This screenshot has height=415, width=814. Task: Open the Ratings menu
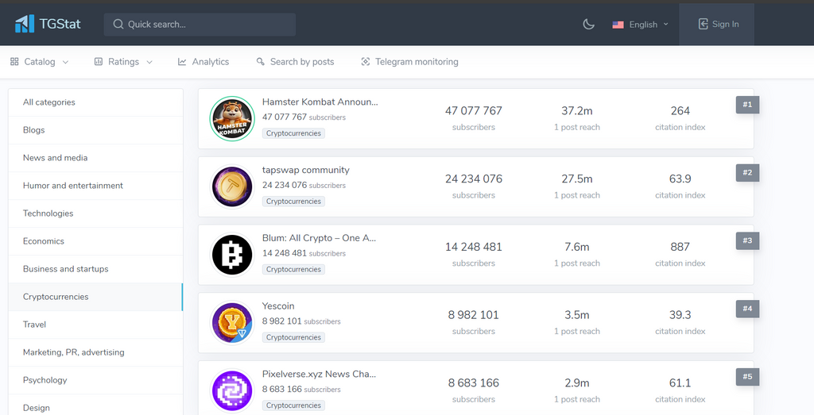(x=123, y=62)
